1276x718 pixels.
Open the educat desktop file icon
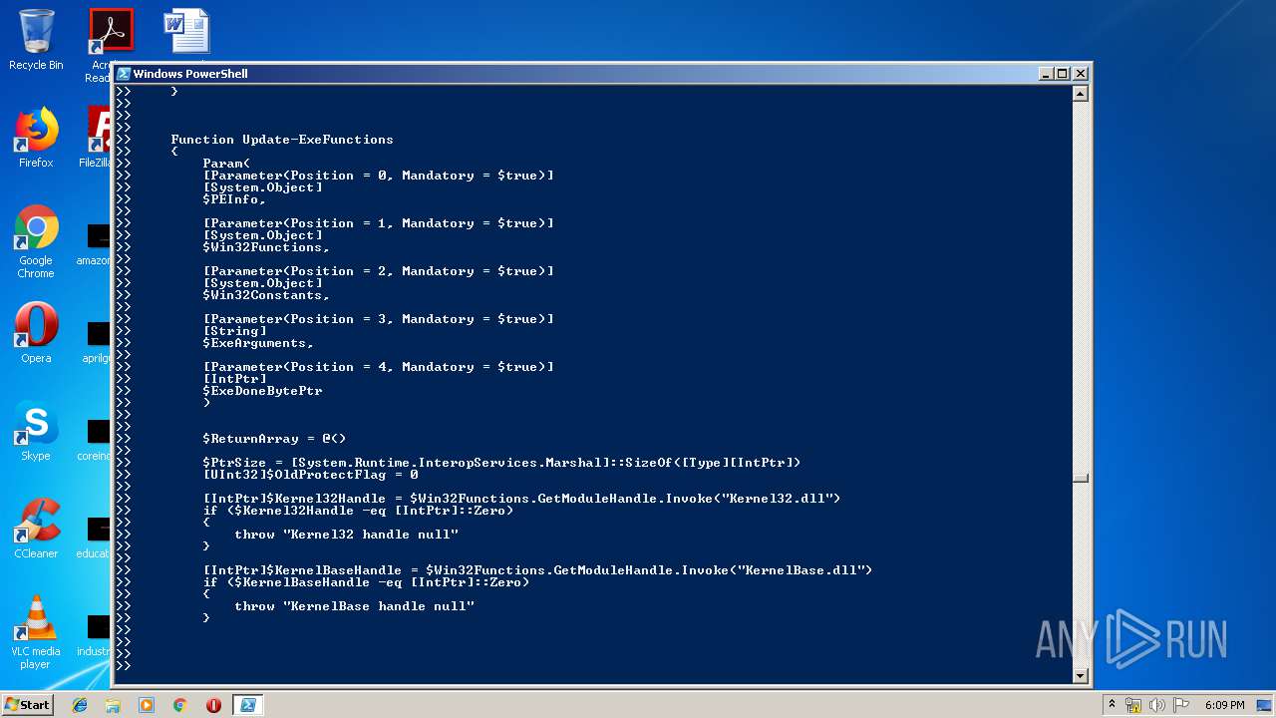coord(96,538)
